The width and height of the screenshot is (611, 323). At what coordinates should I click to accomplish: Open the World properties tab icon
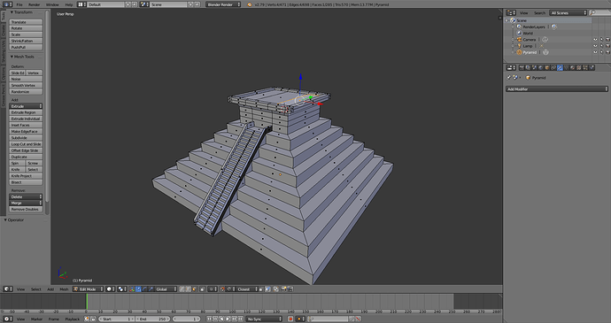[541, 68]
